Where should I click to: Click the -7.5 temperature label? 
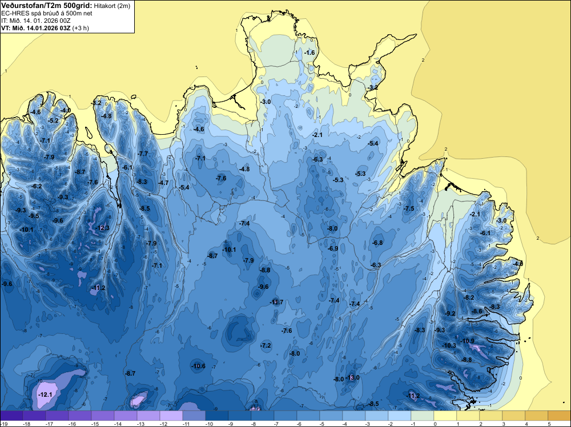point(409,208)
